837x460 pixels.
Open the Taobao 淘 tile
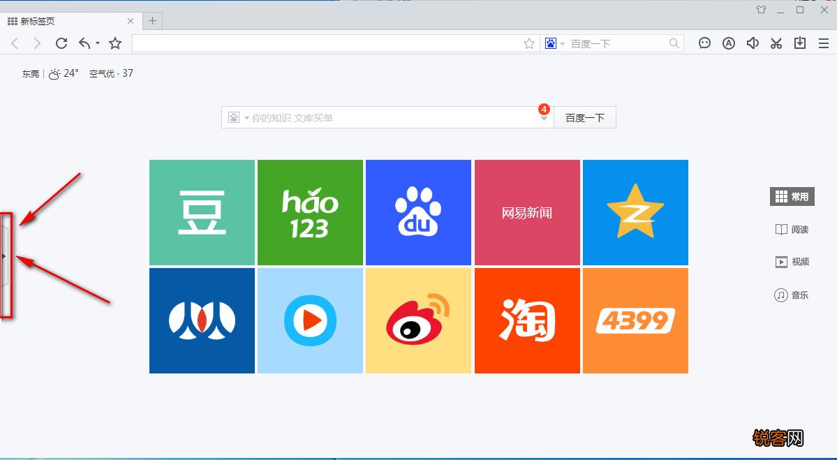[x=527, y=320]
